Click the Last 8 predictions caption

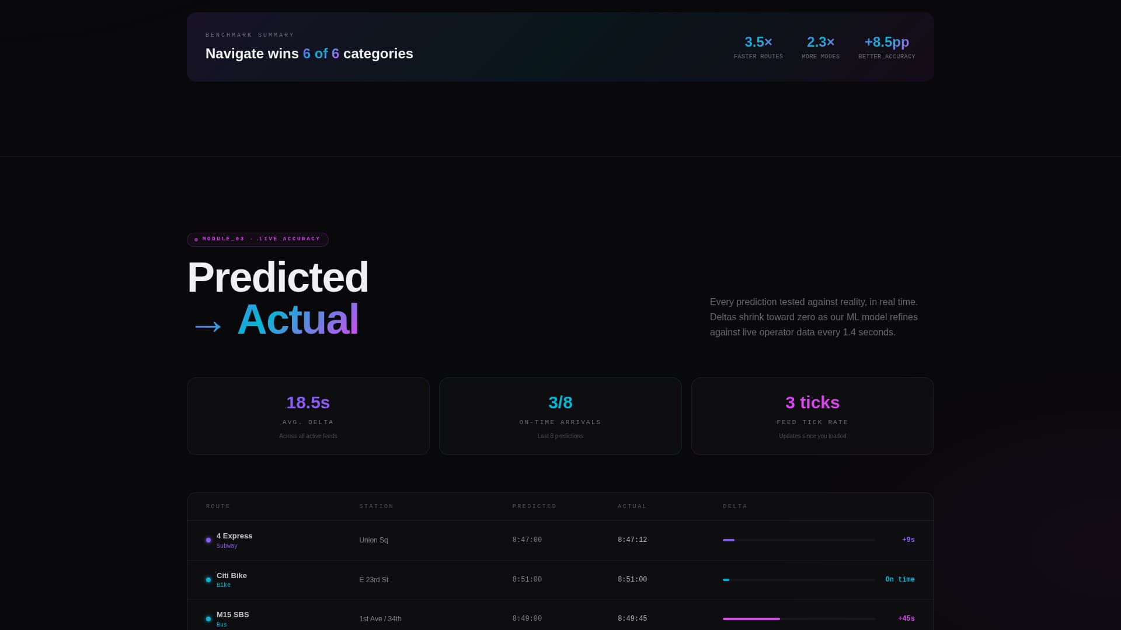pos(560,436)
